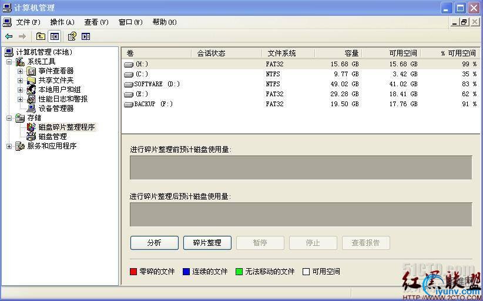Click the blue 连续的文件 legend swatch
Viewport: 483px width, 301px height.
186,272
